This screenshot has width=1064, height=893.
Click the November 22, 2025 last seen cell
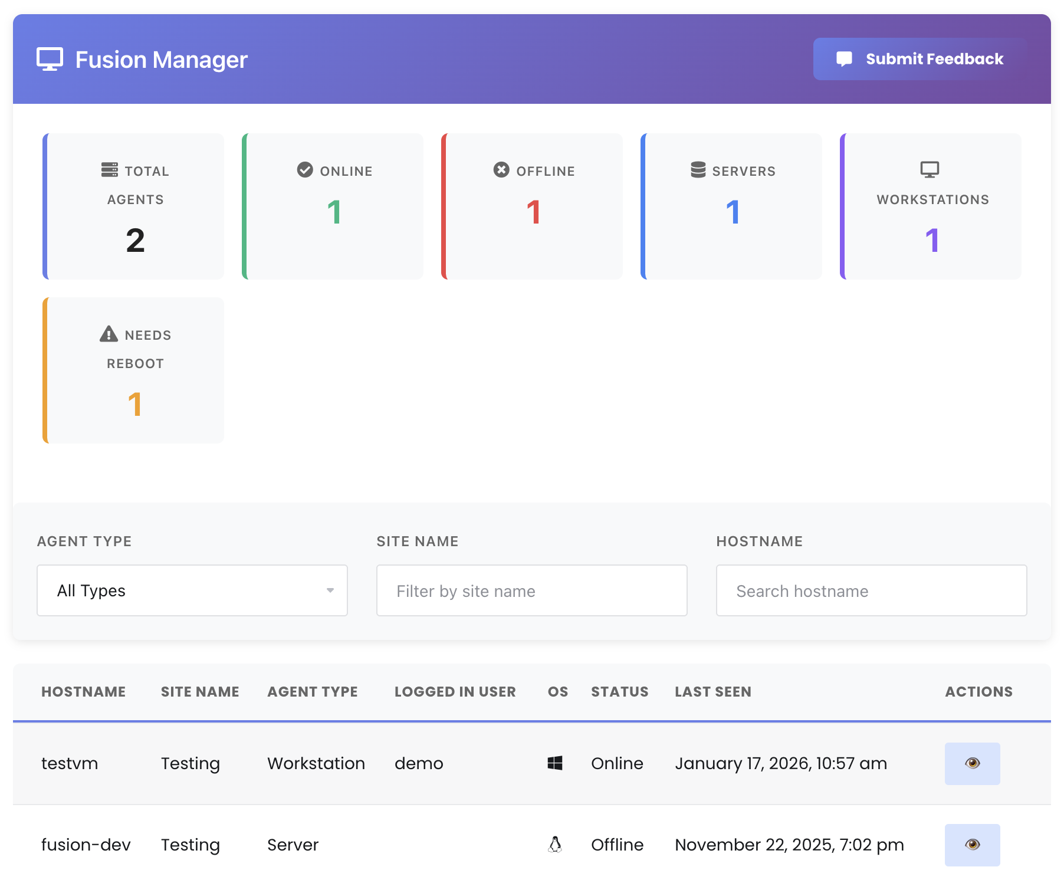click(789, 845)
